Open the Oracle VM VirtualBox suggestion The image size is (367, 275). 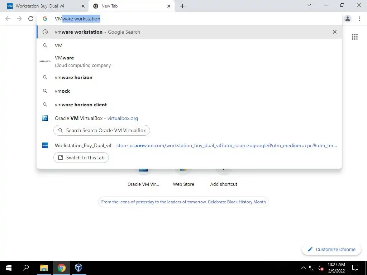[x=189, y=118]
